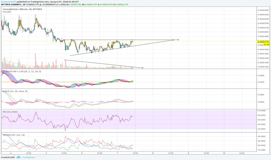The width and height of the screenshot is (271, 160).
Task: Select the AK MACD BB v 1.00 indicator label
Action: (22, 72)
